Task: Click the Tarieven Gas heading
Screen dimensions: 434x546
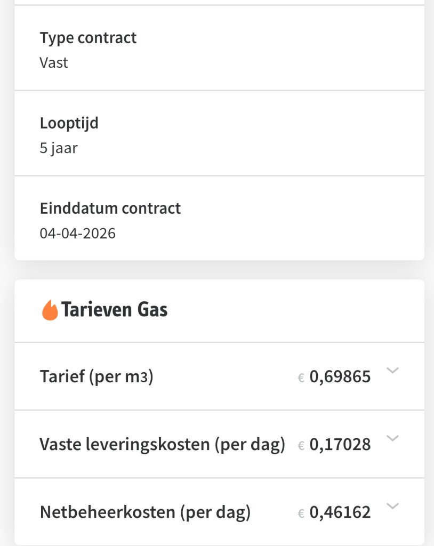Action: tap(114, 310)
